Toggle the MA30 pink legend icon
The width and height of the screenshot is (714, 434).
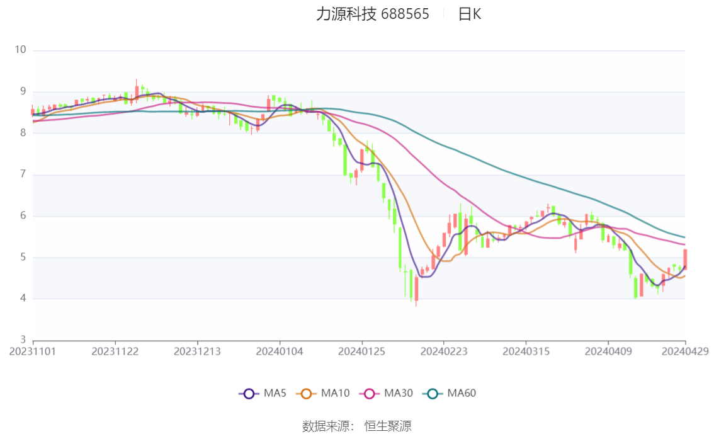coord(370,394)
